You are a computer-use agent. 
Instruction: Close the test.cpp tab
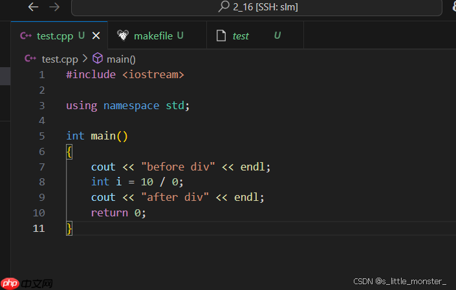(x=96, y=36)
